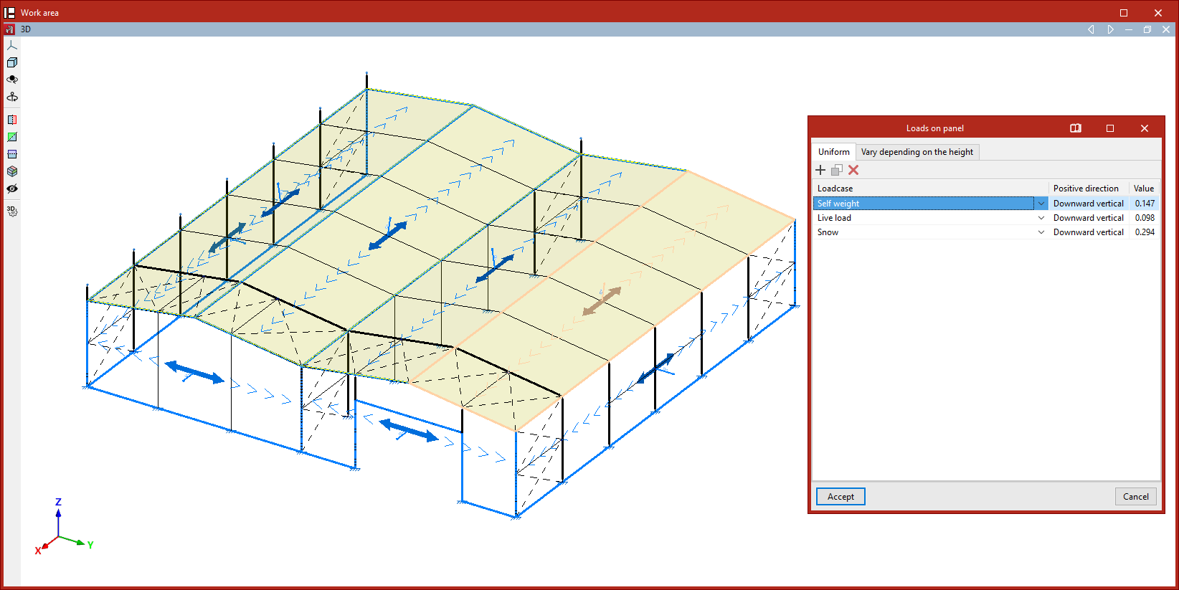Click the Live load value 0.098
This screenshot has height=590, width=1179.
pos(1145,218)
